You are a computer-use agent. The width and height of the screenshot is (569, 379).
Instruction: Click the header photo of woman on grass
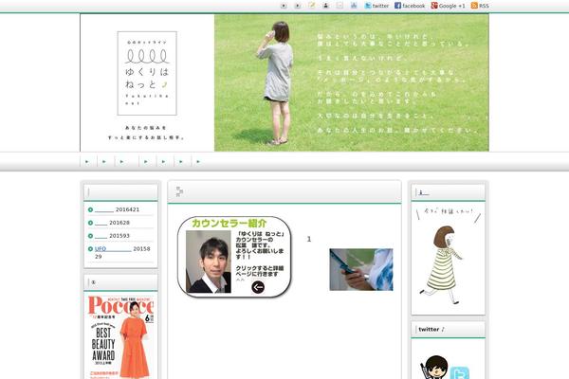[x=351, y=82]
